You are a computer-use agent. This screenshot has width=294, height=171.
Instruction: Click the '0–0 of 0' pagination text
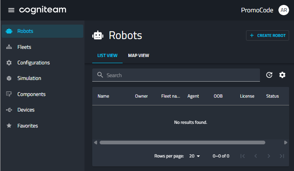221,156
